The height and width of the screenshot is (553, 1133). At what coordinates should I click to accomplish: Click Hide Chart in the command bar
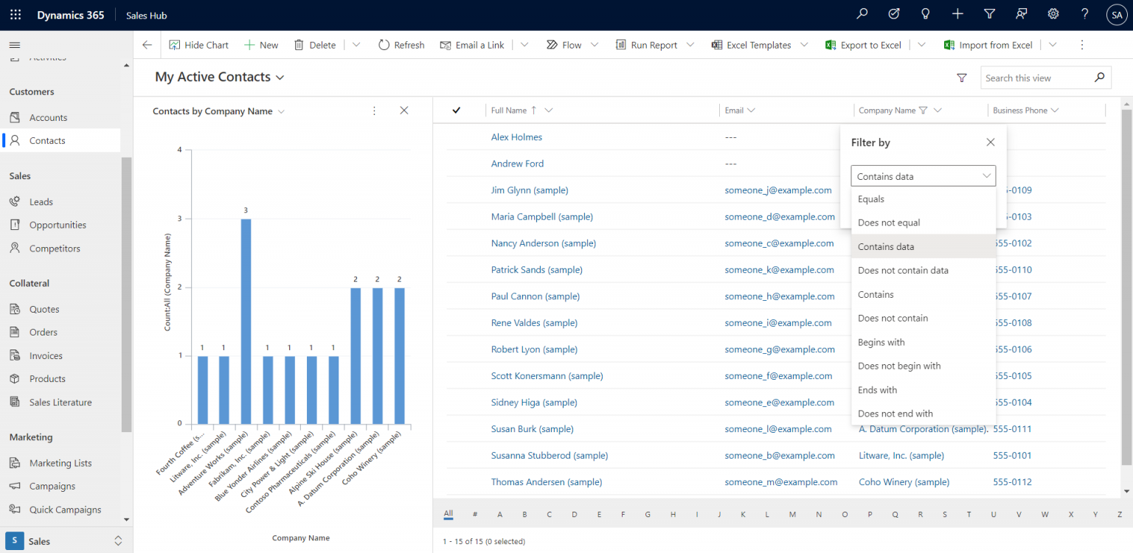click(199, 45)
